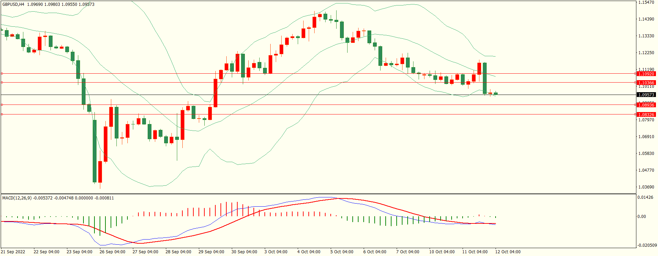Grab left handle of 1.08326 horizontal line
The width and height of the screenshot is (658, 256).
(2, 114)
